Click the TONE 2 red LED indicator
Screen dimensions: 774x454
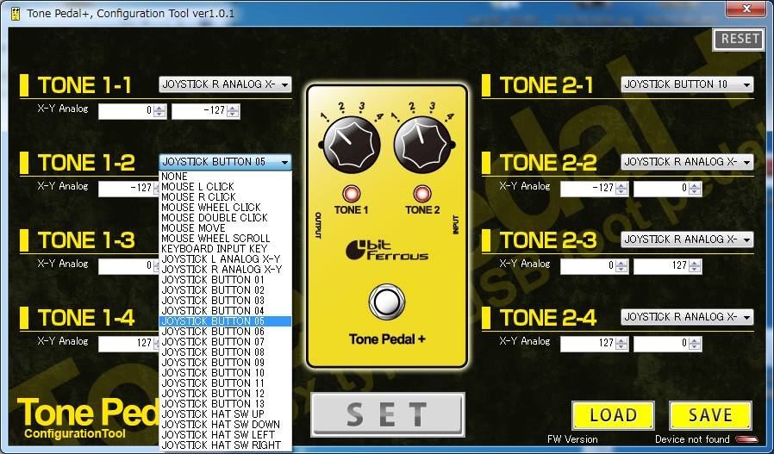422,194
